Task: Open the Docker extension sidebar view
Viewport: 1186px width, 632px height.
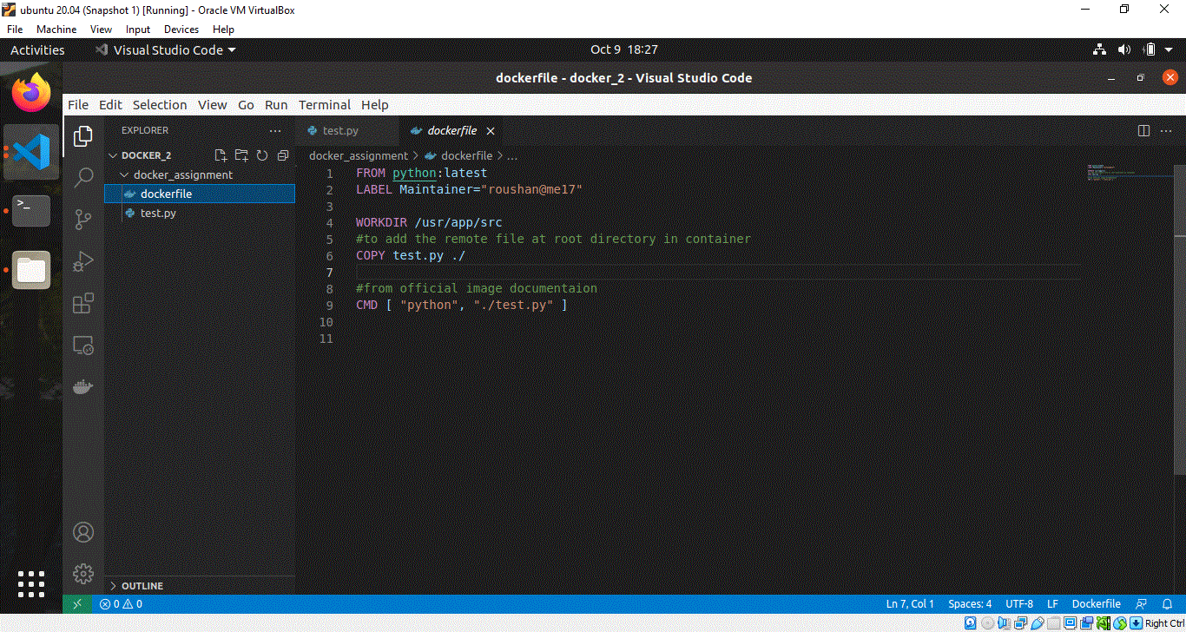Action: (x=82, y=386)
